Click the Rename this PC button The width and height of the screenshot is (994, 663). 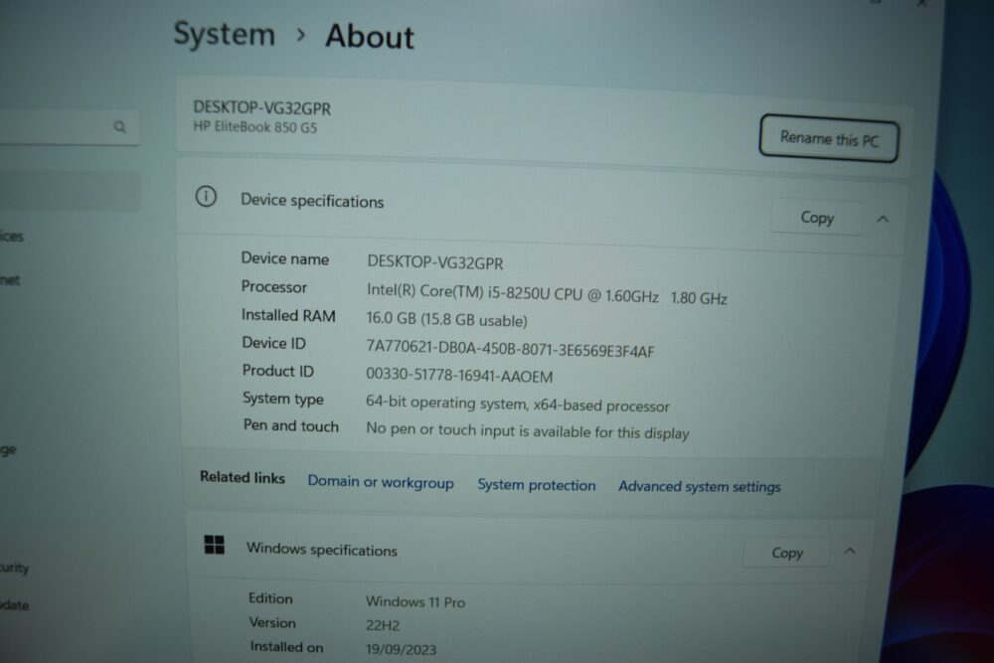point(829,138)
